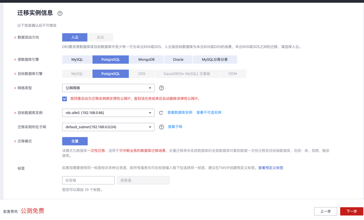Open the 网络类型 公网网络 dropdown
This screenshot has width=364, height=220.
pyautogui.click(x=108, y=88)
